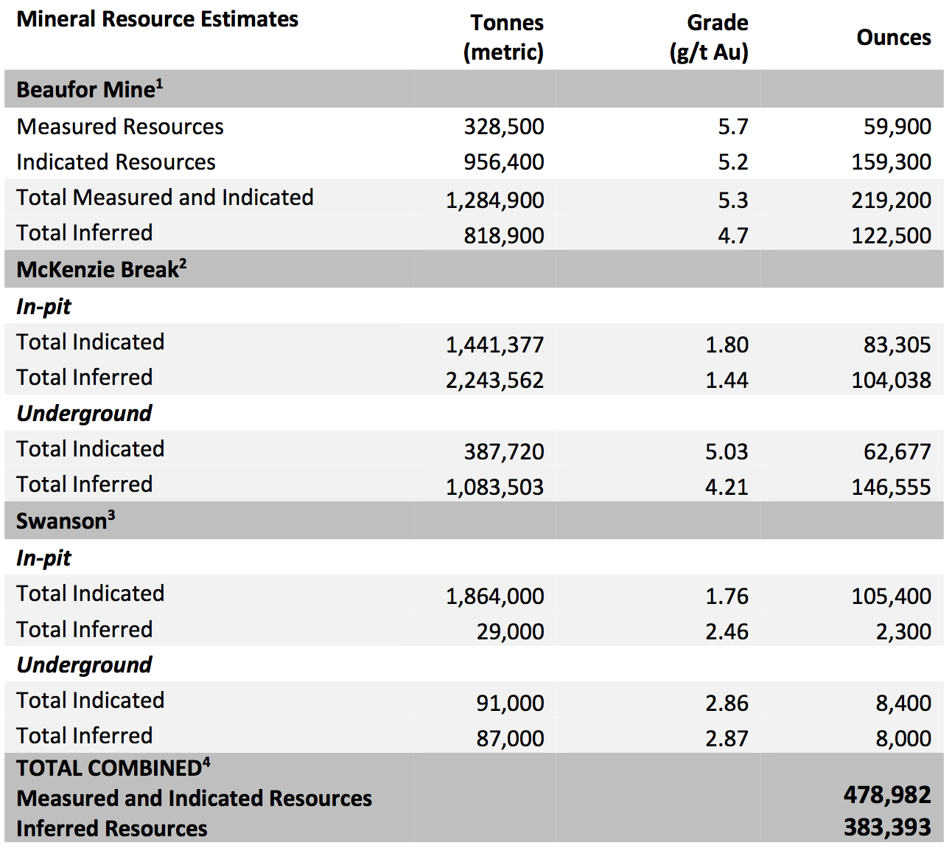Select the 219,200 ounces cell
Image resolution: width=952 pixels, height=851 pixels.
tap(891, 200)
